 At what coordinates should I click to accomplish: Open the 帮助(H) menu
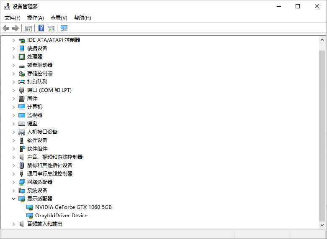pos(82,18)
